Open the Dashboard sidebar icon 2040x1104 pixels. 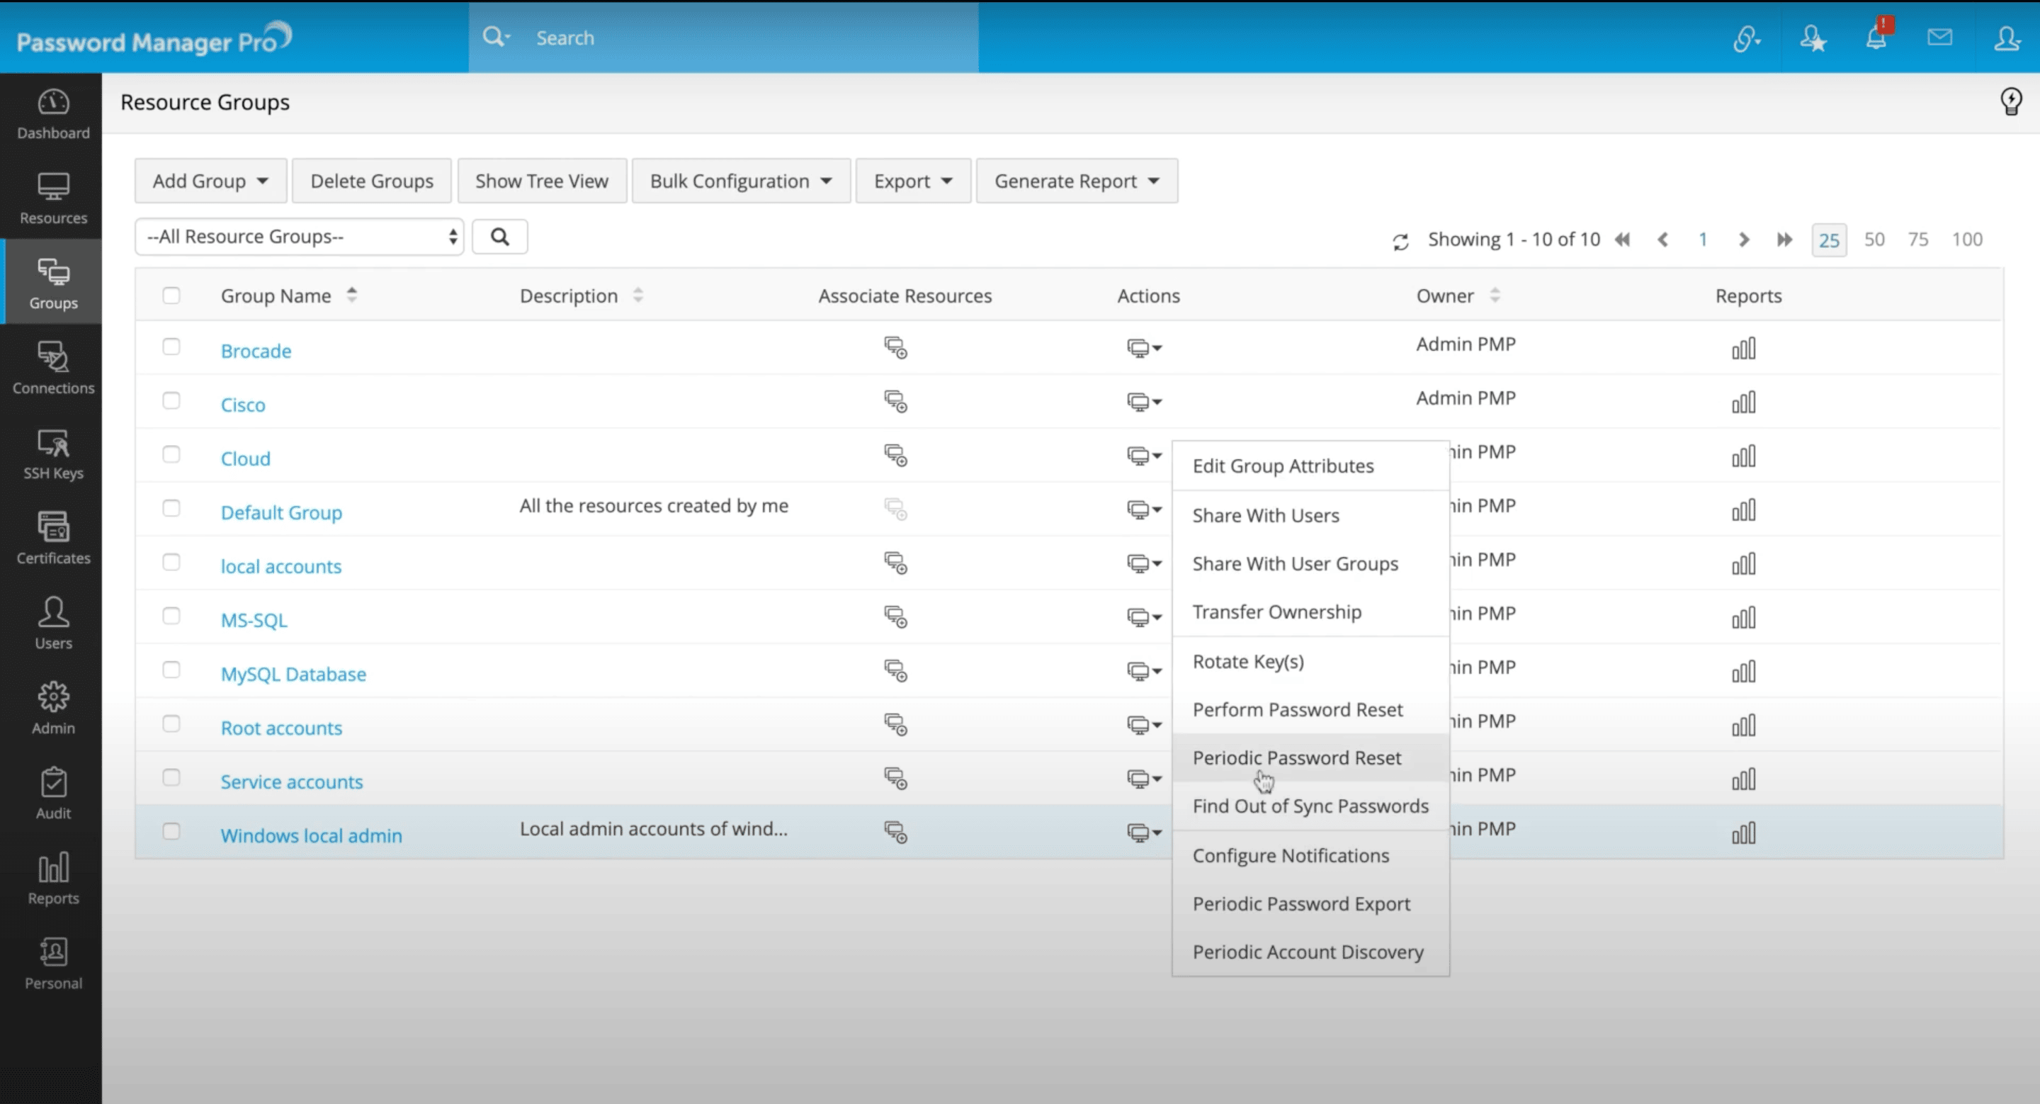pos(53,115)
